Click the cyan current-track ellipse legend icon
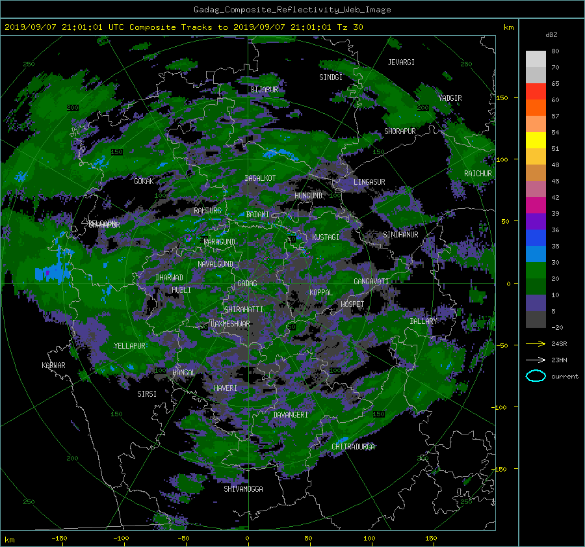Viewport: 585px width, 547px height. 536,376
